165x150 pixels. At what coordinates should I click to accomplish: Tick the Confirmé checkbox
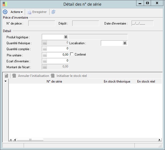(x=72, y=54)
